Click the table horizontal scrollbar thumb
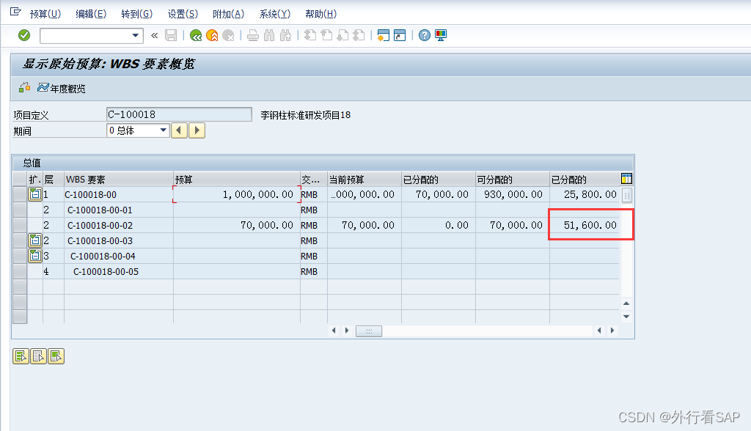Screen dimensions: 751x431 (x=369, y=331)
